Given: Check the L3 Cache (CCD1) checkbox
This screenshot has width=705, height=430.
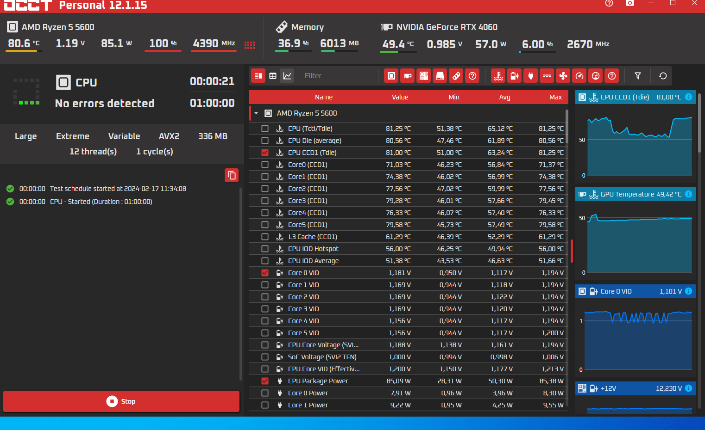Looking at the screenshot, I should [265, 237].
